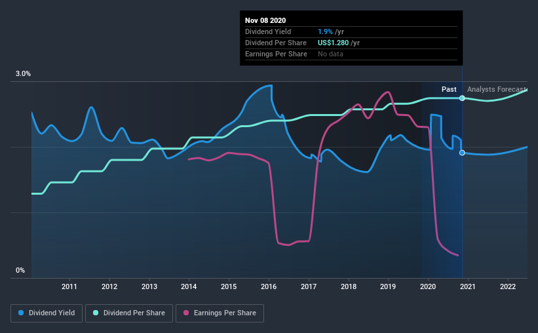Toggle the Dividend Yield legend button

coord(47,313)
